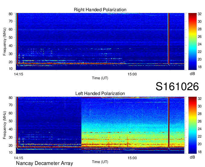Click the 22 dB tick on Left Handed colorbar
205x167 pixels.
[200, 136]
